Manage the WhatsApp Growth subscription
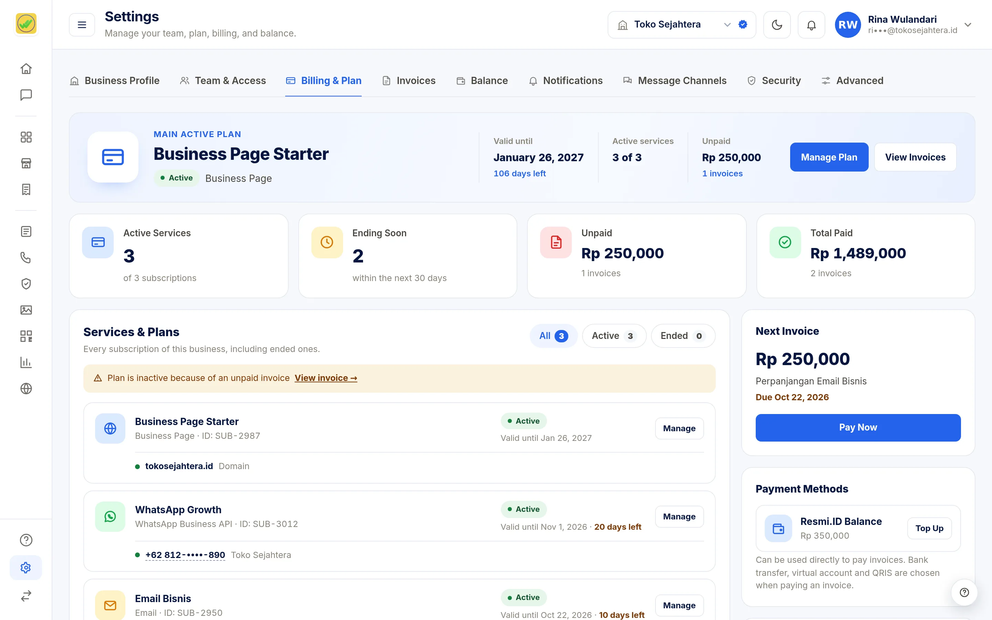 679,517
